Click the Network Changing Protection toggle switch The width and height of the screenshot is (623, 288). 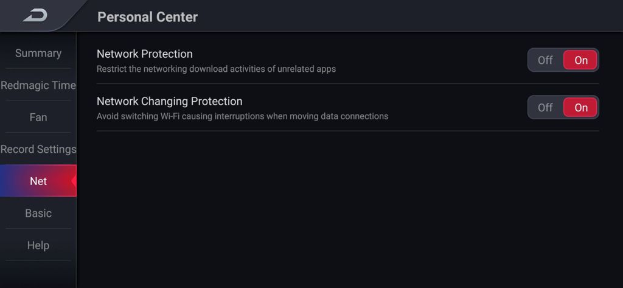563,107
